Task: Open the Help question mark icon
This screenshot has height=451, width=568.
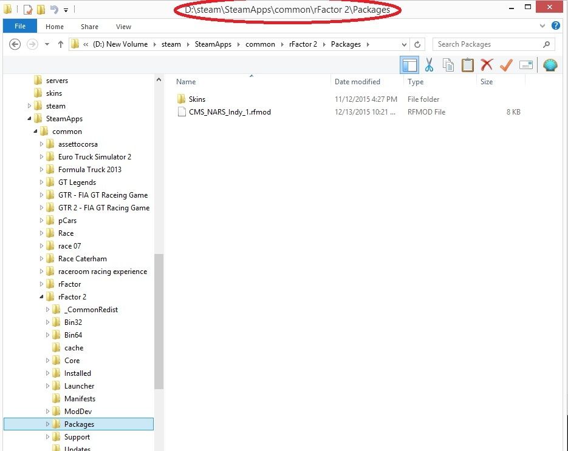Action: 555,25
